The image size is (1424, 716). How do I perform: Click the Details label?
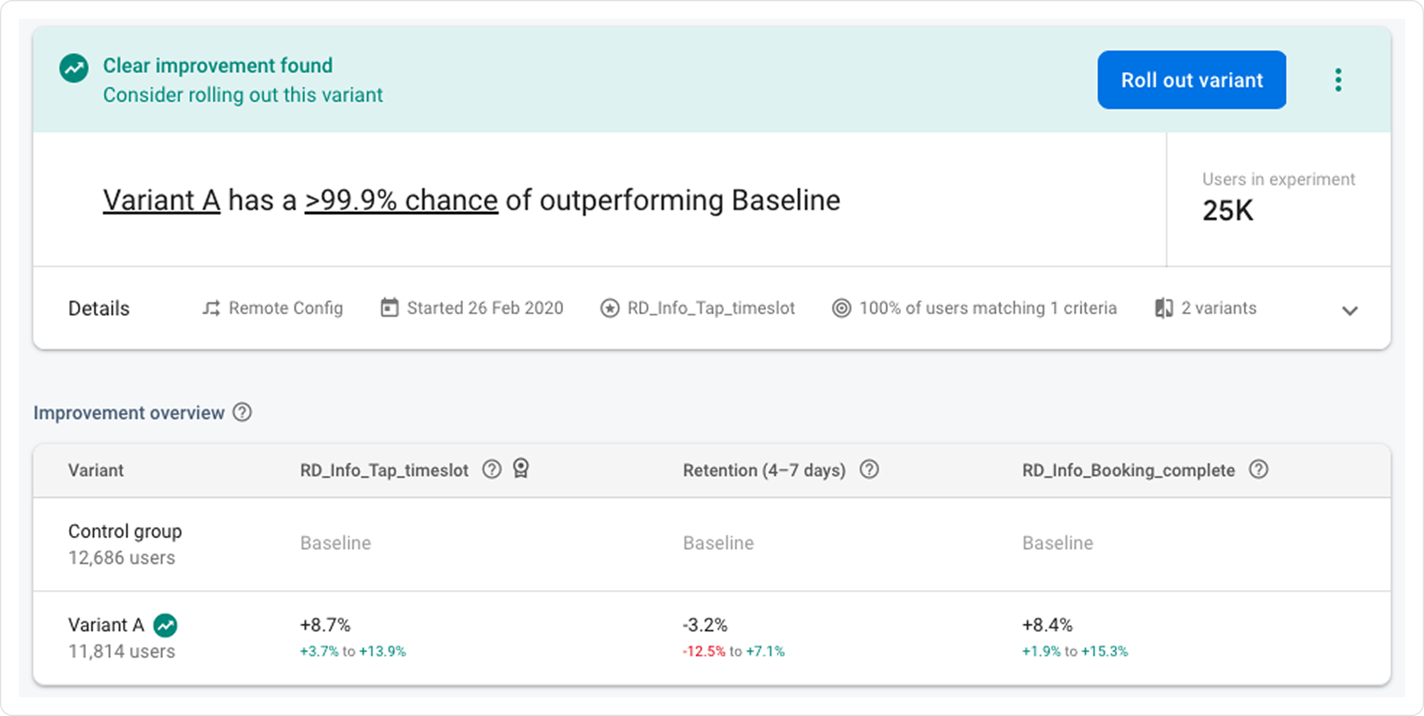coord(98,308)
